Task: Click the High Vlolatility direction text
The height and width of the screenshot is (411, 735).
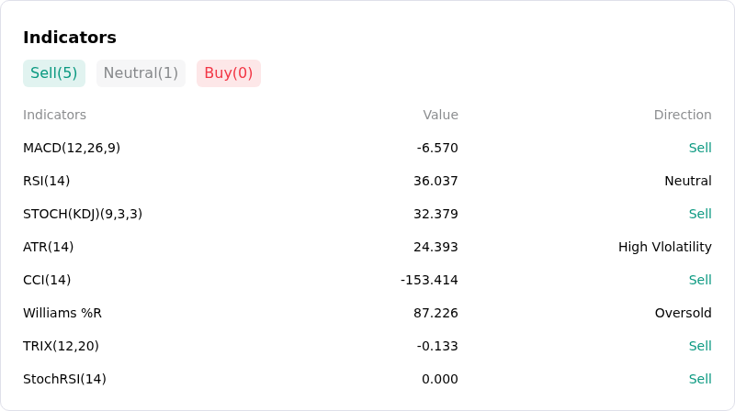Action: (664, 247)
